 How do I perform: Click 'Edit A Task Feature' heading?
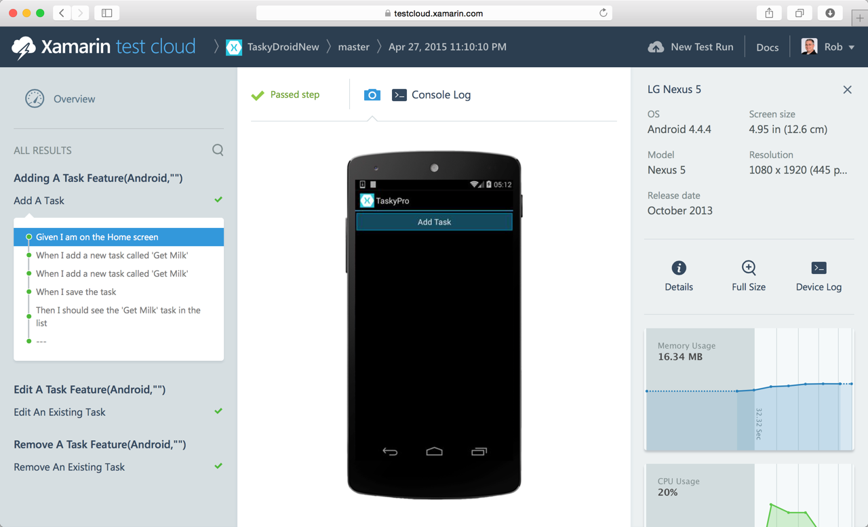90,390
